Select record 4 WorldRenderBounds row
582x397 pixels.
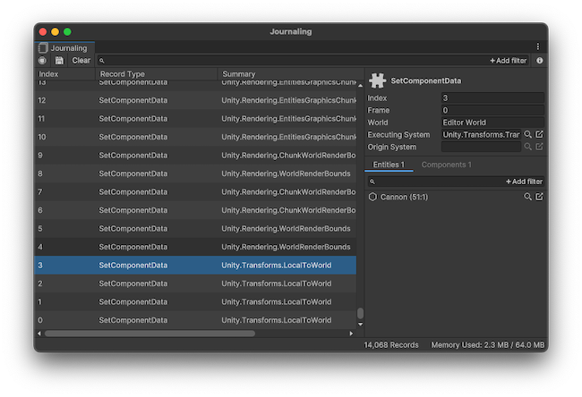click(x=195, y=247)
